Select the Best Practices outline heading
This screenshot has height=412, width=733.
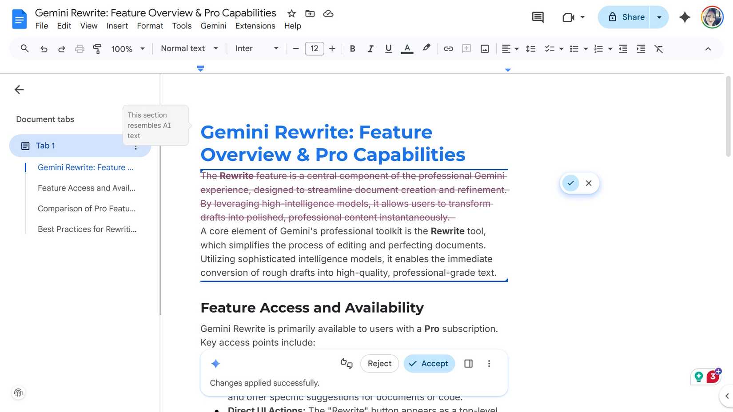[x=87, y=229]
